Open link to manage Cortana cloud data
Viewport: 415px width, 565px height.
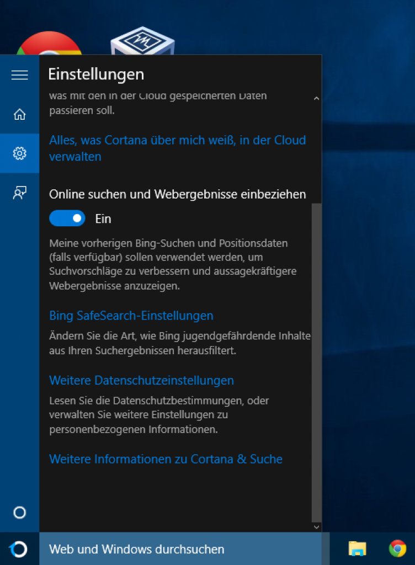click(177, 148)
